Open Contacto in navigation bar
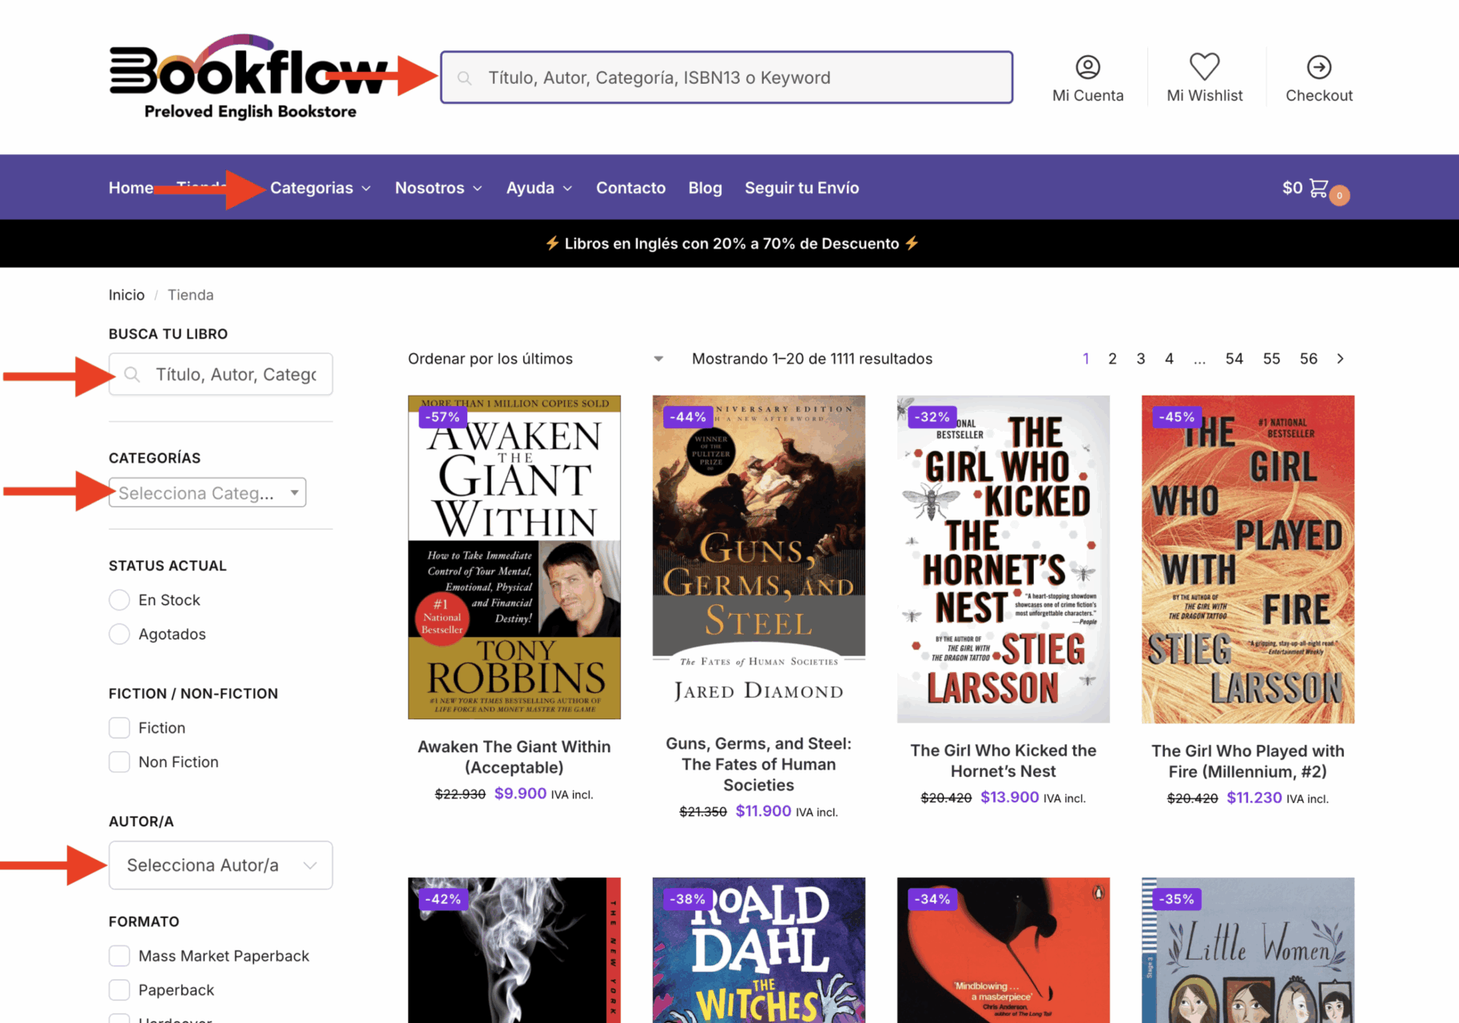 (x=630, y=188)
